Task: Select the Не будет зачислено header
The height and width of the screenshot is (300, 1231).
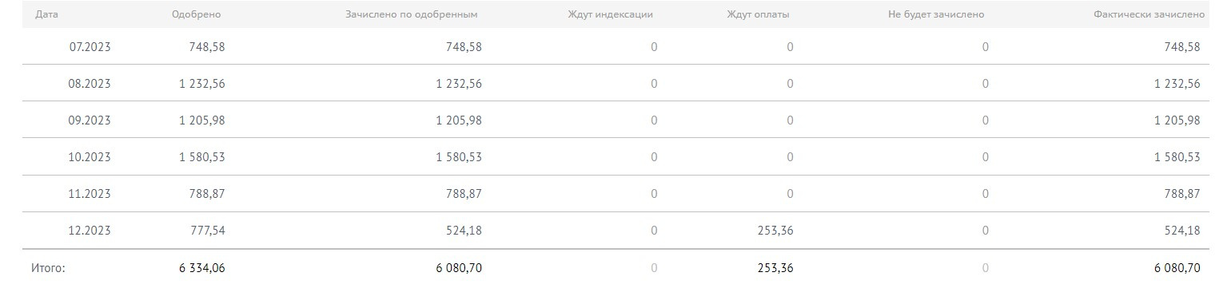Action: (x=936, y=14)
